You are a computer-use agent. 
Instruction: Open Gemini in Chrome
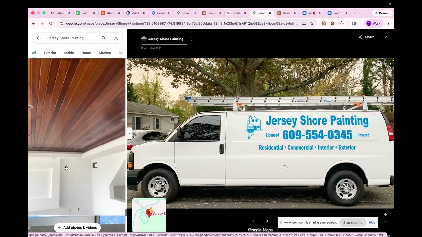point(382,13)
